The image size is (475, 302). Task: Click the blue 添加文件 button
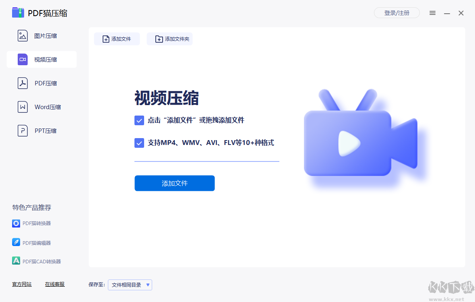[x=174, y=183]
